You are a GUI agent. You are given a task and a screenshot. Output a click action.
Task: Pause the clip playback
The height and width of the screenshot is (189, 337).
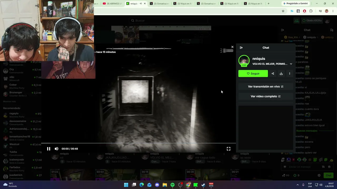[48, 149]
